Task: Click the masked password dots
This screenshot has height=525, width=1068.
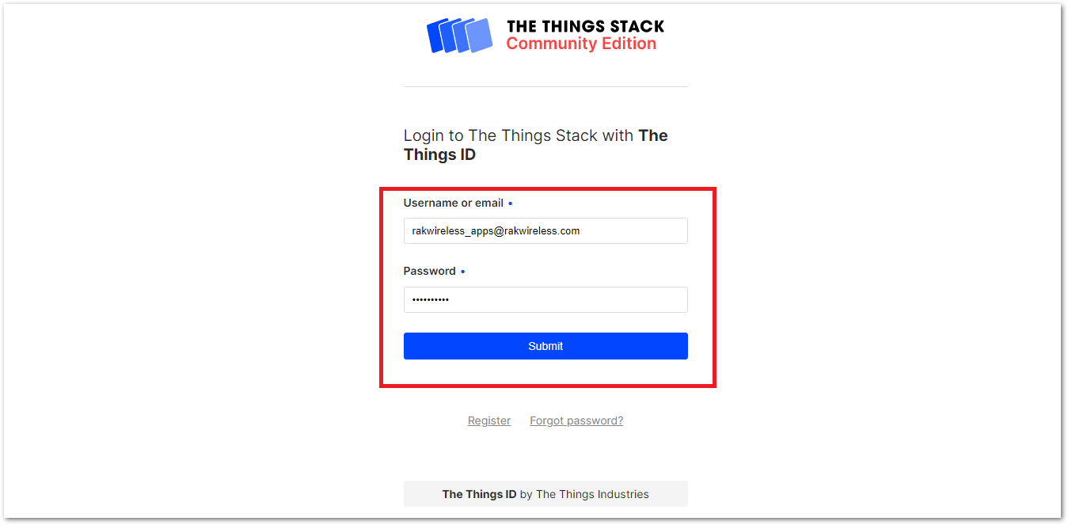Action: (430, 301)
